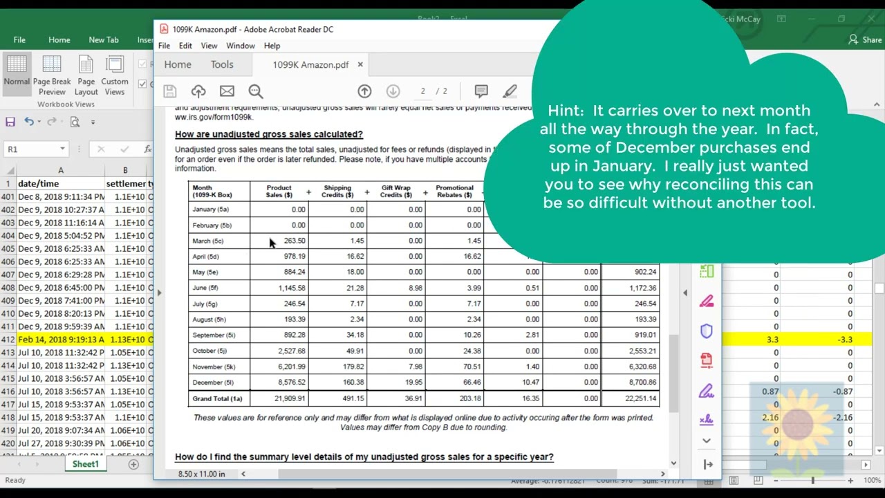
Task: Go to previous page in Acrobat
Action: point(364,91)
